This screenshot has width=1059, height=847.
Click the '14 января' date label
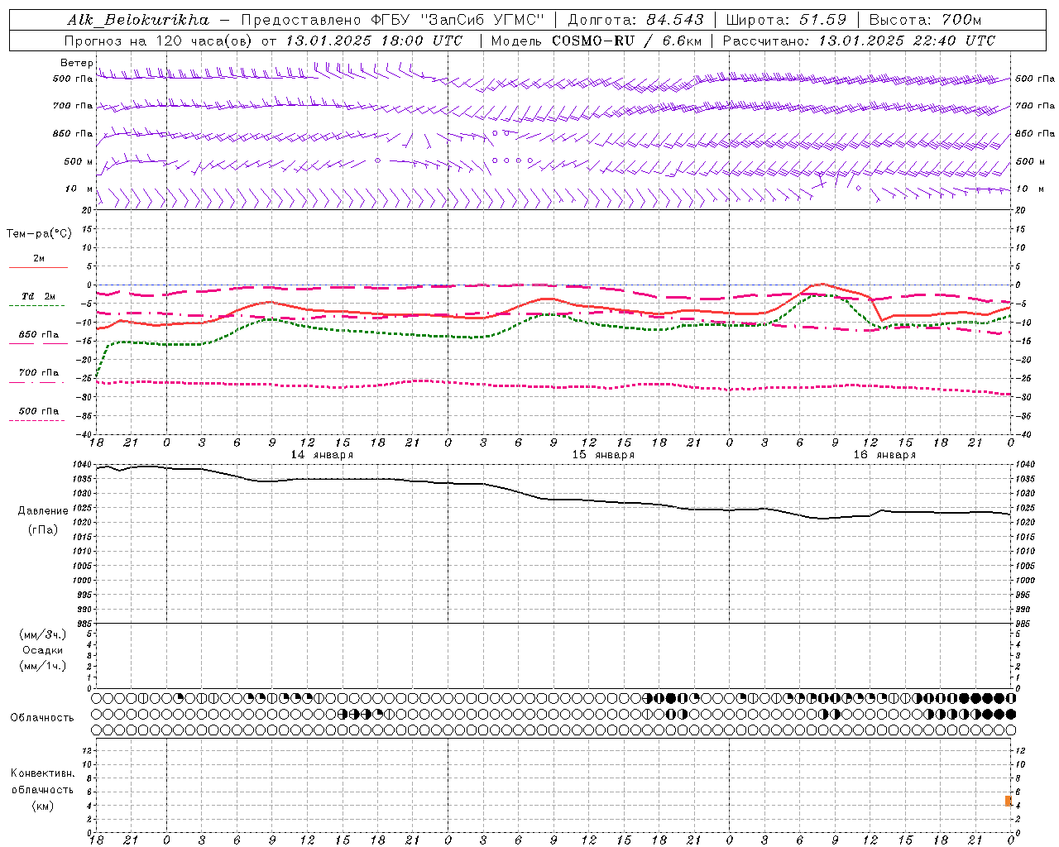tap(322, 455)
